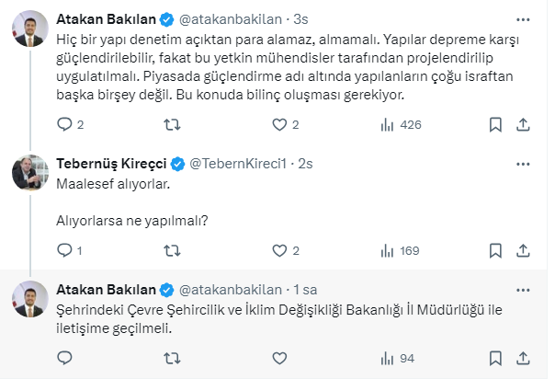Screen dimensions: 555x379
Task: View analytics showing 169 views
Action: coord(387,249)
